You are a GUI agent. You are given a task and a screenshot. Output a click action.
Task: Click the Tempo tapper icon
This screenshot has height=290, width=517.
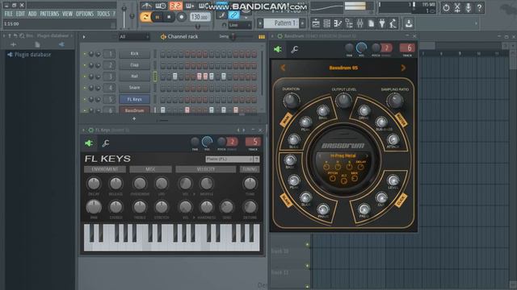(393, 23)
